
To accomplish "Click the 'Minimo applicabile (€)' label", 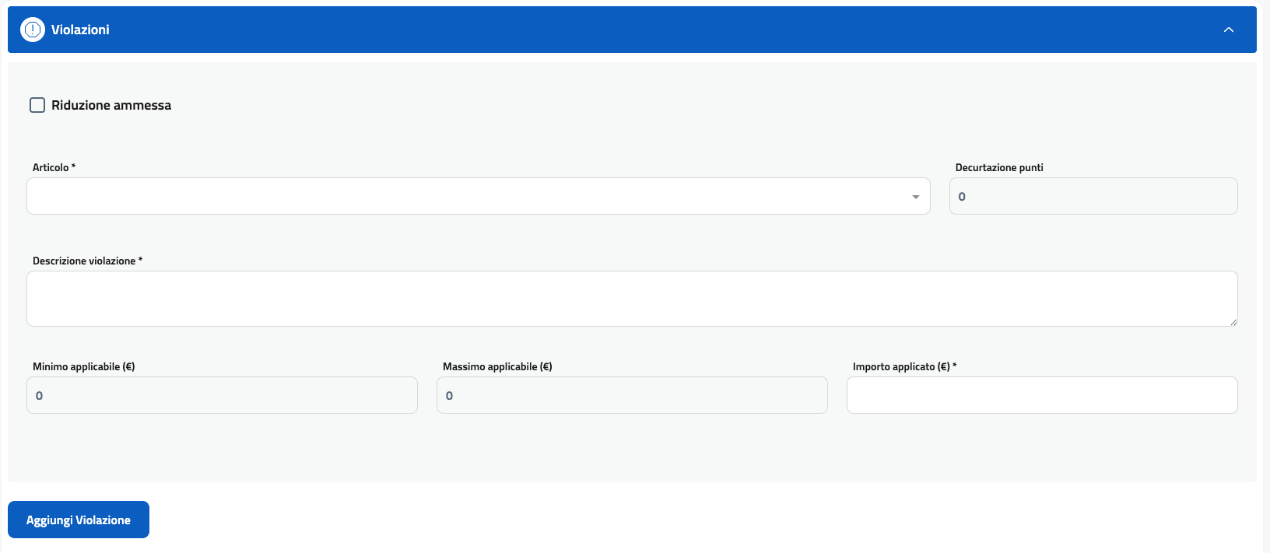I will click(x=83, y=366).
